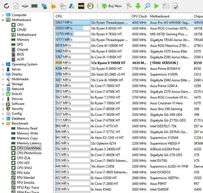
Task: Open Memory Copy benchmark
Action: pyautogui.click(x=27, y=138)
